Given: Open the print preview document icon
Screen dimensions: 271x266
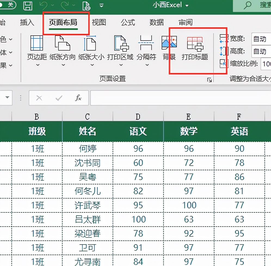Looking at the screenshot, I should 86,6.
